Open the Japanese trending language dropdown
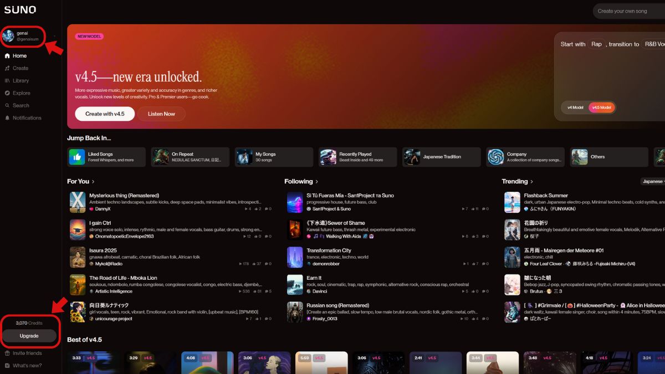Image resolution: width=665 pixels, height=374 pixels. click(x=653, y=181)
